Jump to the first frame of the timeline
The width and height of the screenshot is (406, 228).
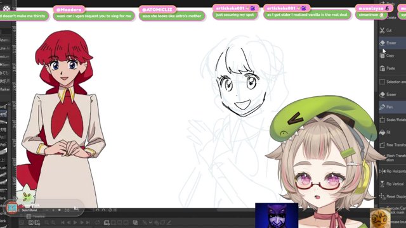pyautogui.click(x=63, y=222)
